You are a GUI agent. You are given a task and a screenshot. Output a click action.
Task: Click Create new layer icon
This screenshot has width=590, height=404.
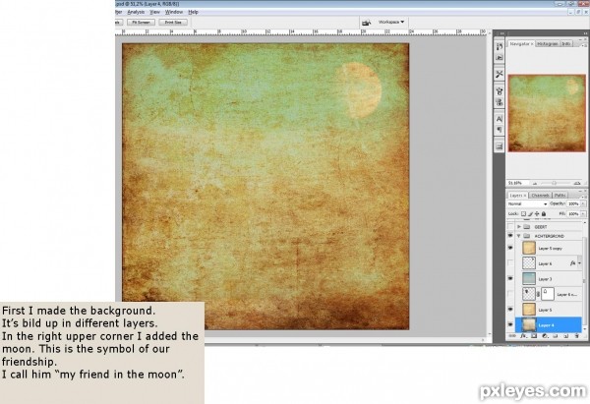[565, 336]
